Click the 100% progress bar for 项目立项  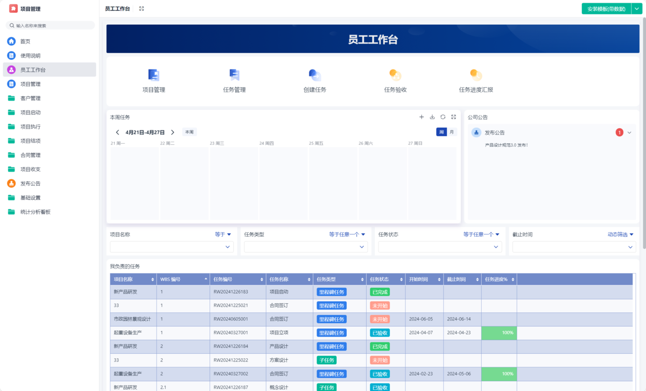point(498,333)
